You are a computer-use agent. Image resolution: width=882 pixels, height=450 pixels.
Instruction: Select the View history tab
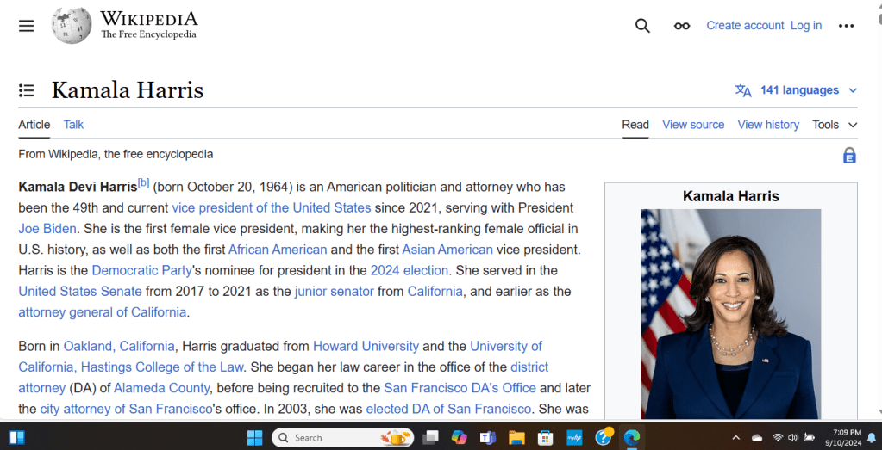click(x=768, y=125)
